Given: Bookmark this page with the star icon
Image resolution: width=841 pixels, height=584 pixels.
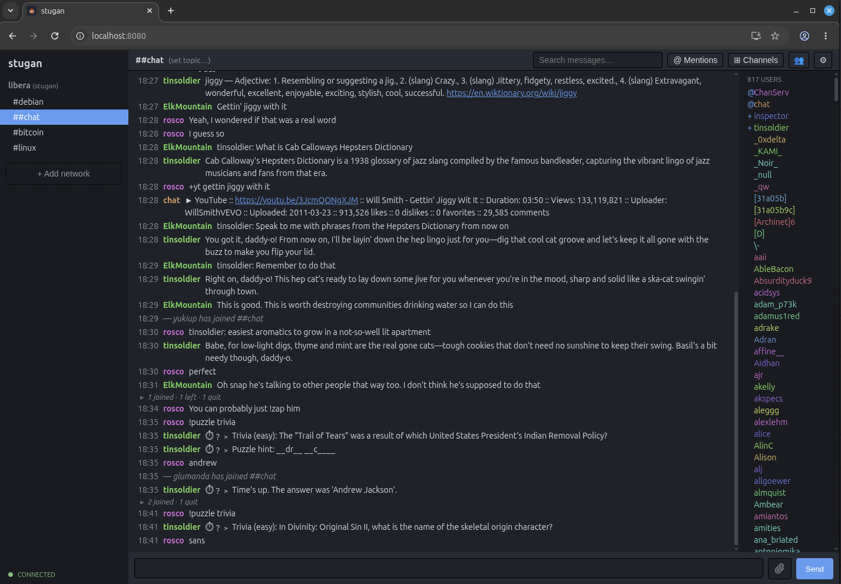Looking at the screenshot, I should (775, 36).
